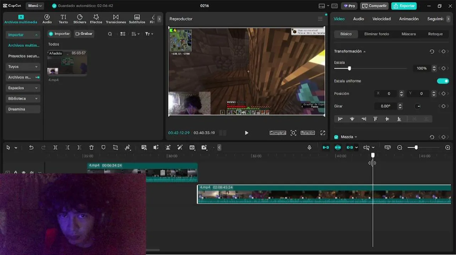This screenshot has width=456, height=255.
Task: Toggle clip linkage button
Action: click(x=350, y=147)
